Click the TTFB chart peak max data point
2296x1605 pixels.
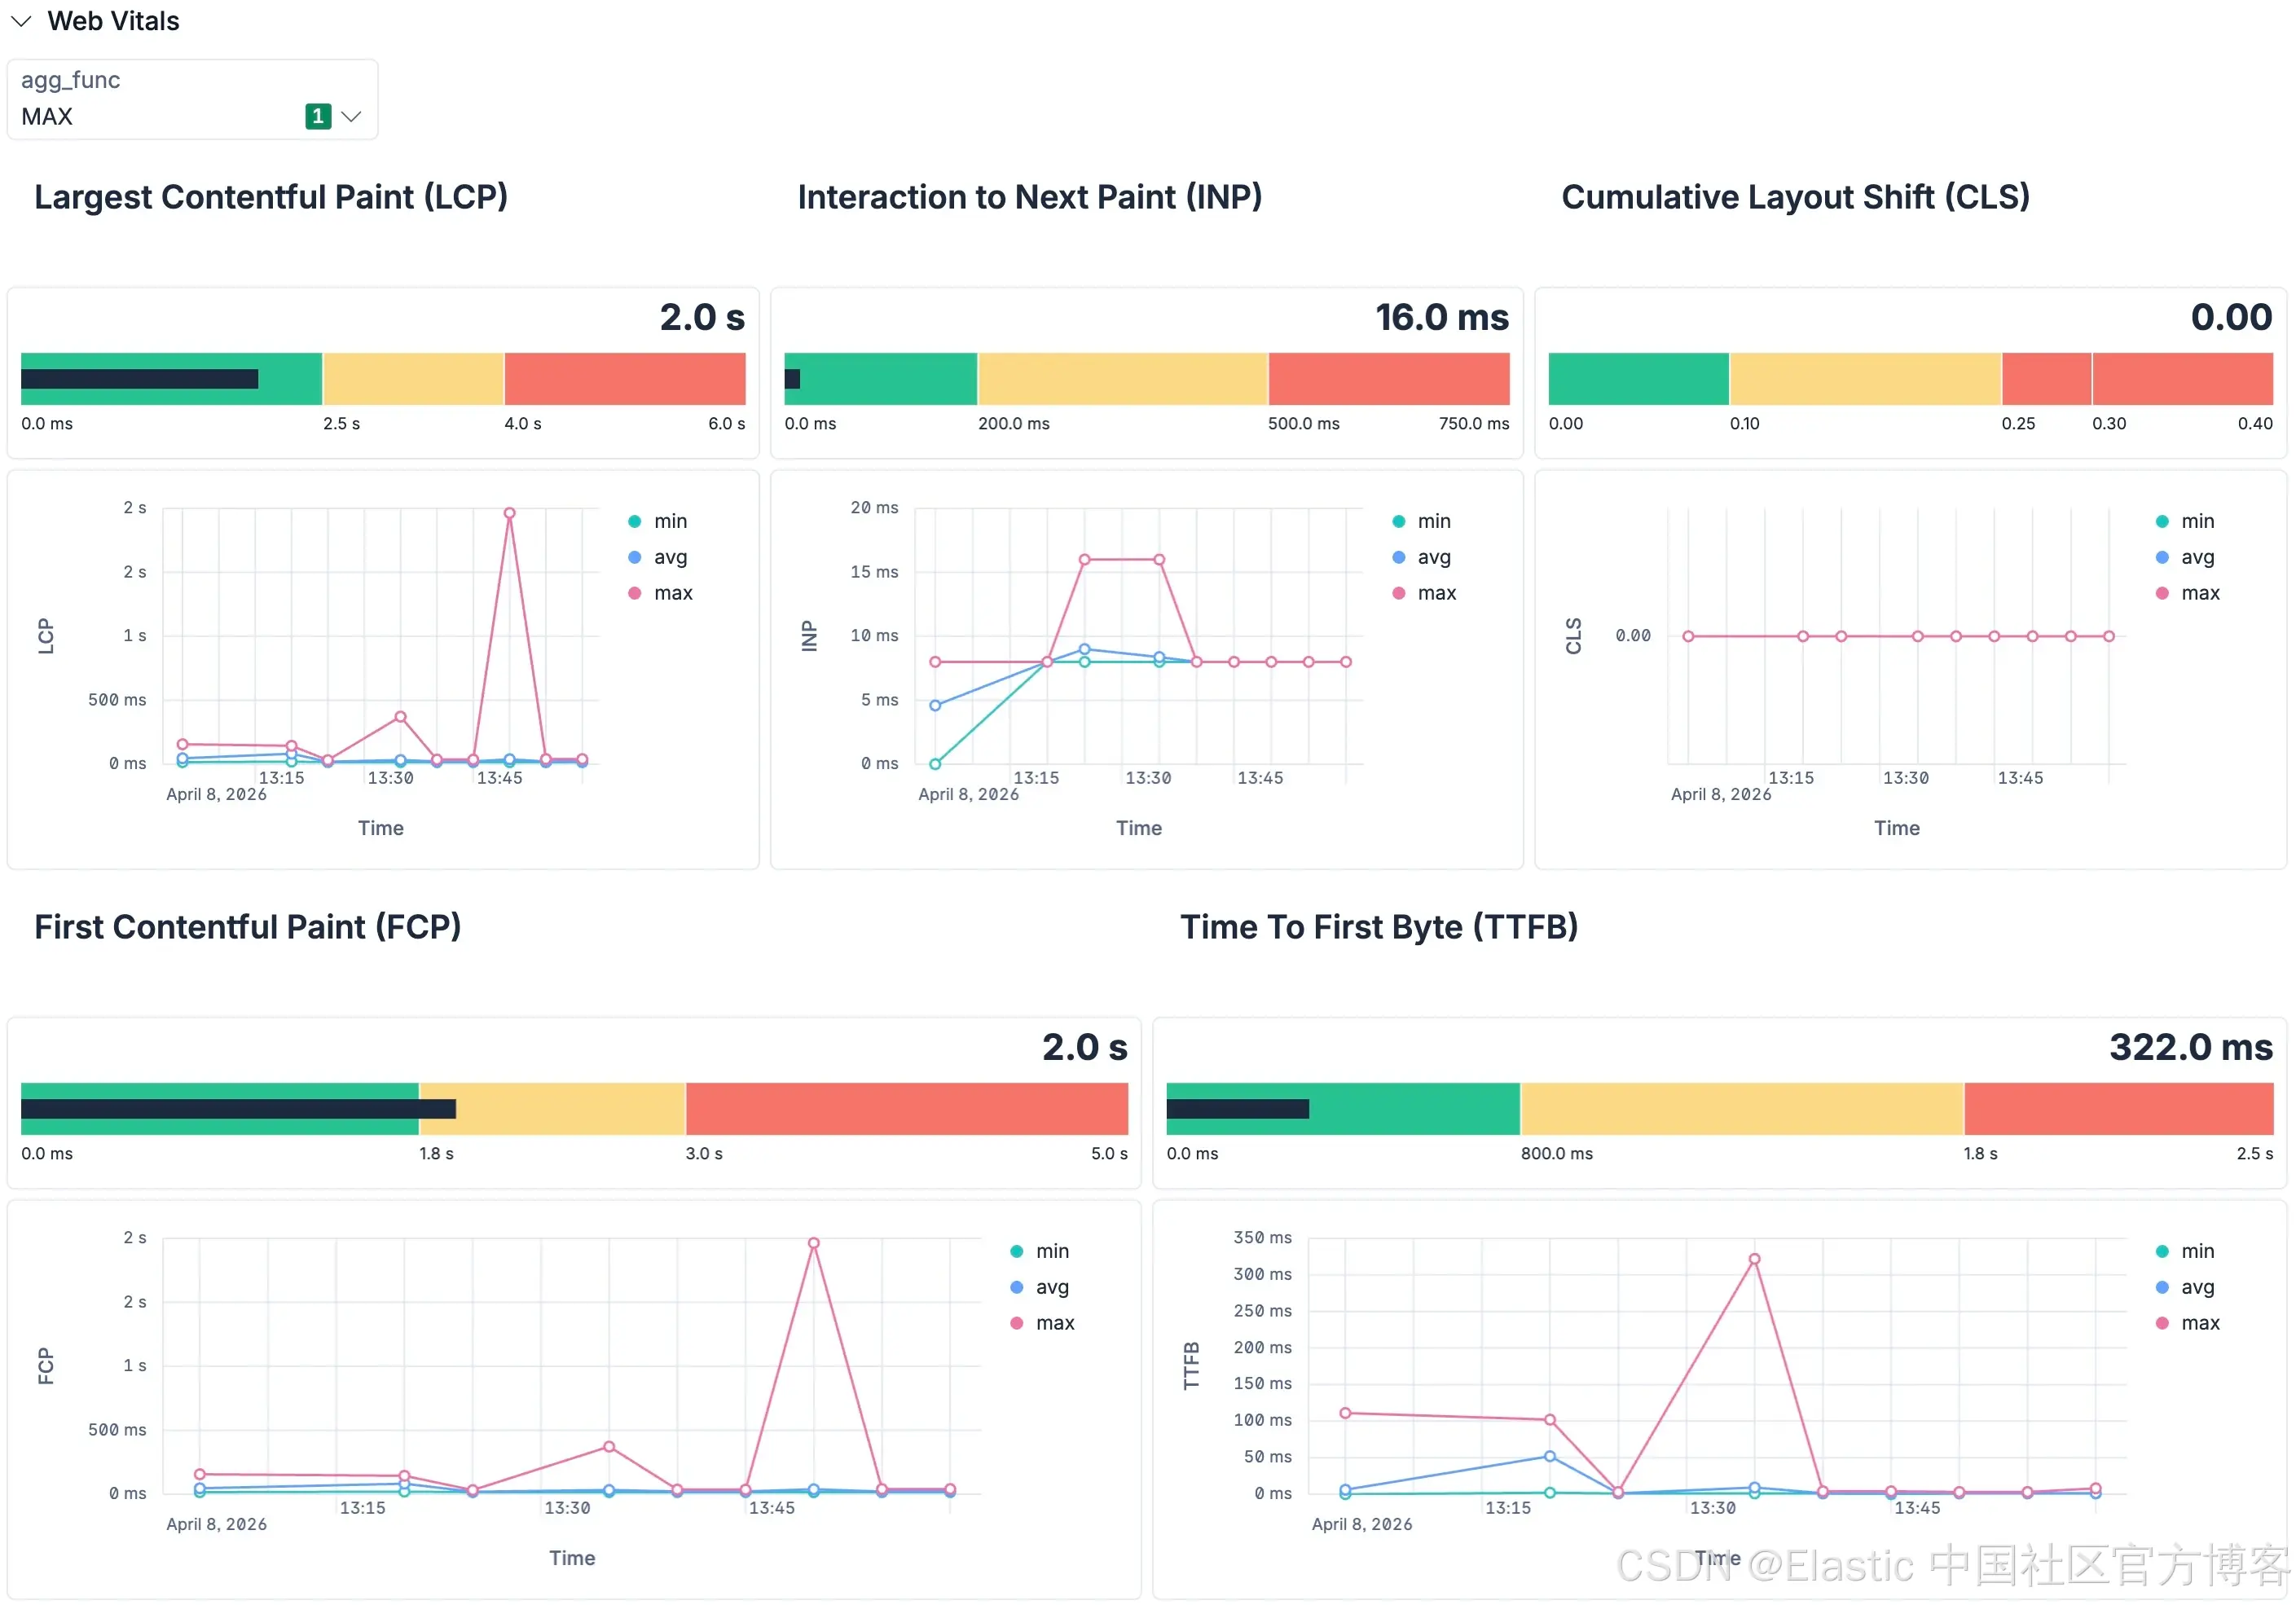click(1754, 1260)
